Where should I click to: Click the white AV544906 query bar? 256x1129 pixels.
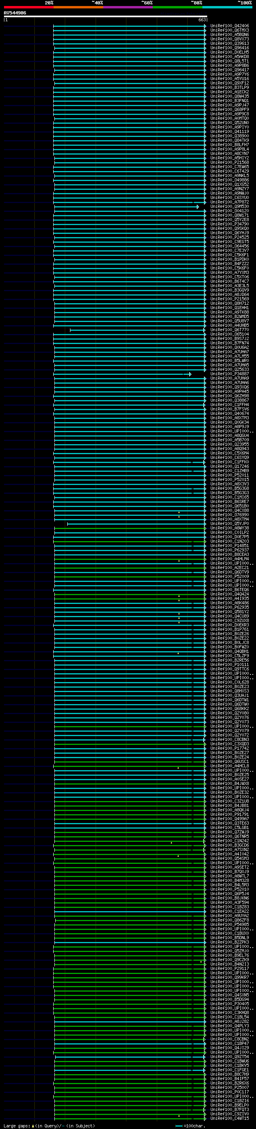pyautogui.click(x=106, y=16)
